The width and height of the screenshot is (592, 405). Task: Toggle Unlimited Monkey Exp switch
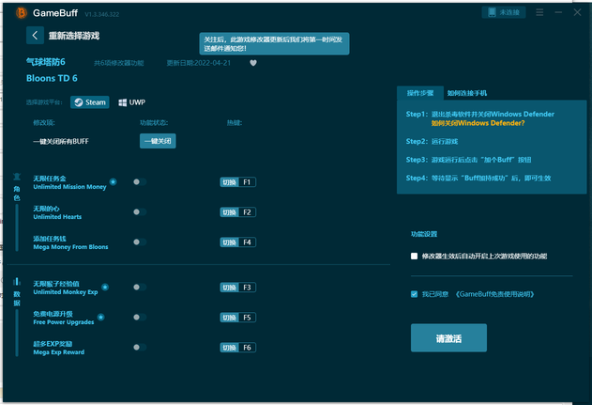pos(140,288)
